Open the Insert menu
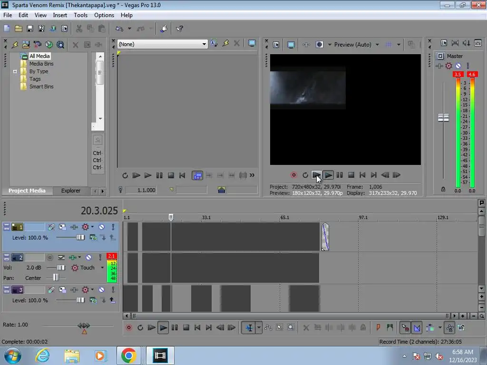This screenshot has height=365, width=487. point(60,15)
